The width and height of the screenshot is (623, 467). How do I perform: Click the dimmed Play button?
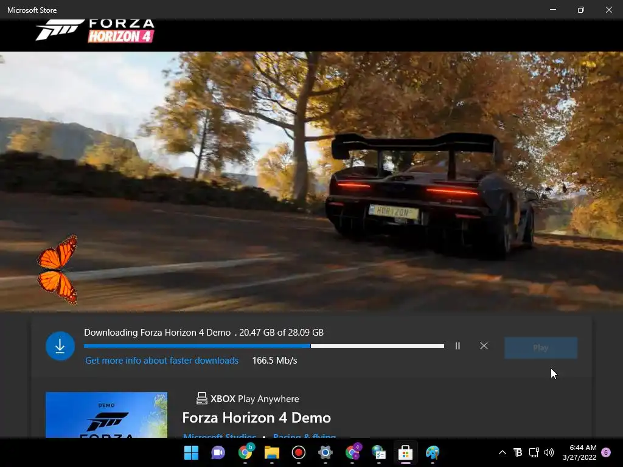[x=541, y=348]
